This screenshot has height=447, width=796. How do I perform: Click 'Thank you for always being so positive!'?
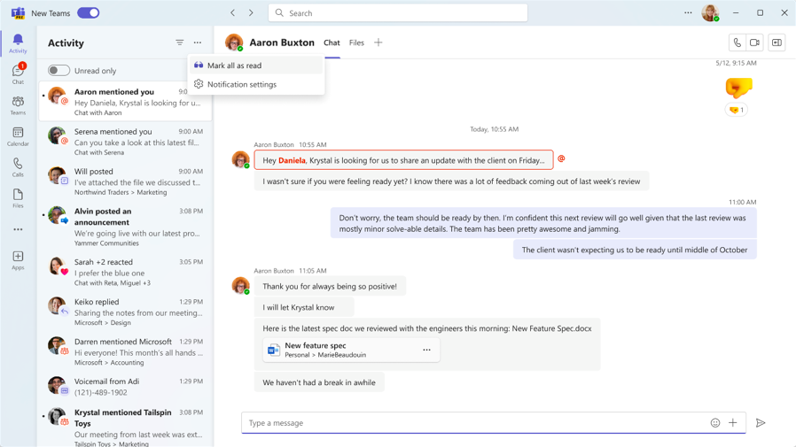[330, 286]
